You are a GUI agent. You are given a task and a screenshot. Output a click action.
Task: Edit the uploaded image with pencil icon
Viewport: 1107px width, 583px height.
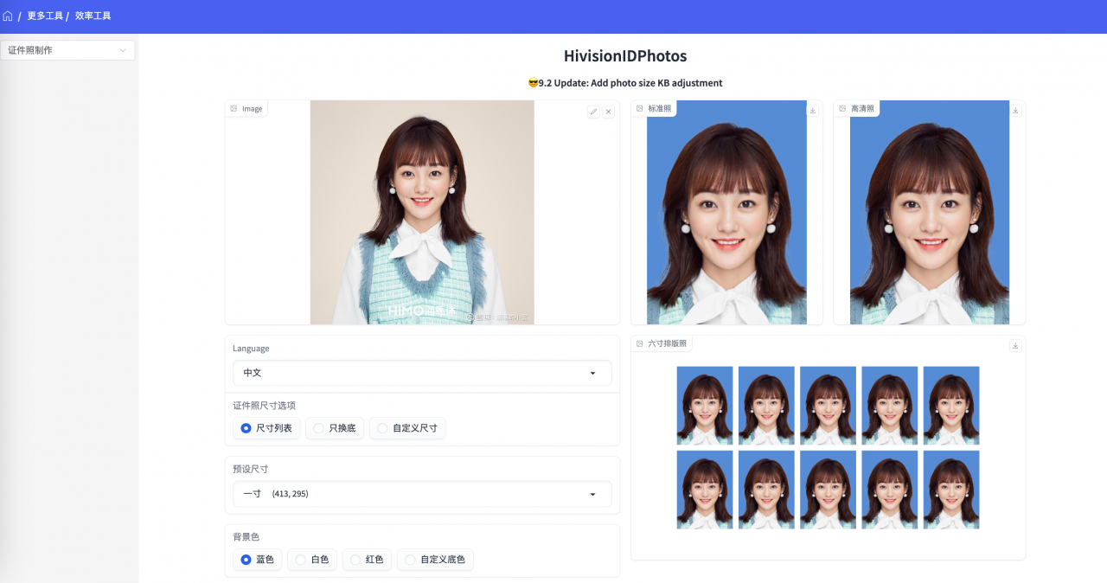point(593,112)
